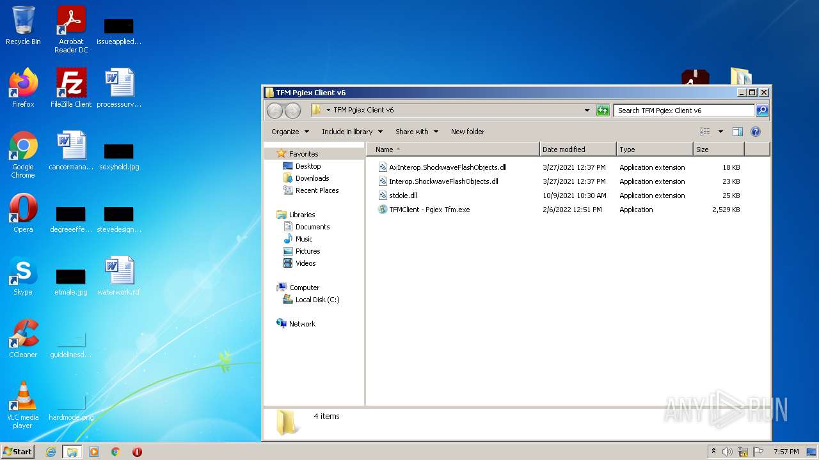Click Explorer Forward navigation arrow

pos(292,111)
